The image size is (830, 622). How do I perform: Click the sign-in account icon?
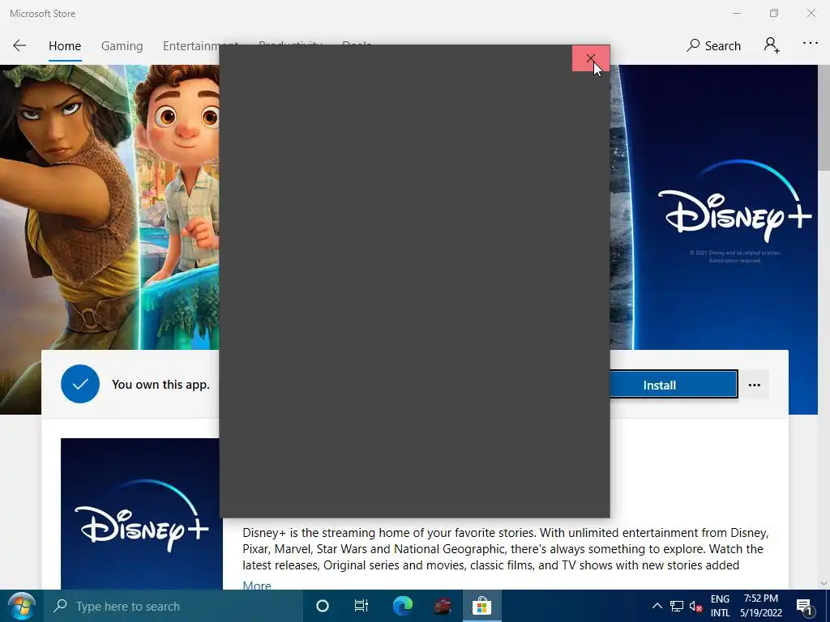772,45
